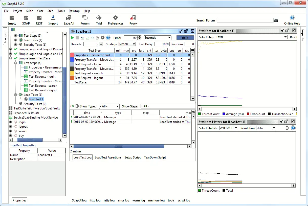
Task: Open LoadTest options gear icon
Action: [103, 38]
